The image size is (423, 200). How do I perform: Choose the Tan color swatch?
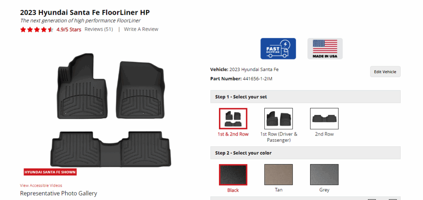tap(278, 175)
